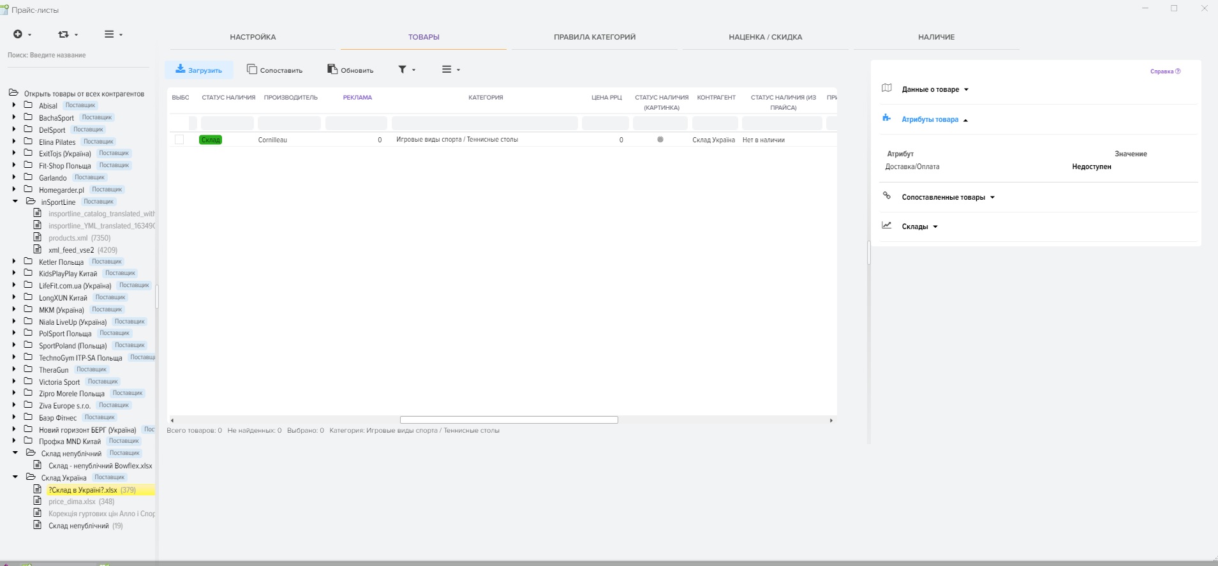Viewport: 1218px width, 566px height.
Task: Collapse the Склад непублічний folder
Action: point(15,452)
